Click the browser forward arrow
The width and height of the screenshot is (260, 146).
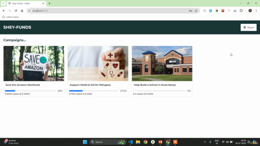click(x=10, y=11)
